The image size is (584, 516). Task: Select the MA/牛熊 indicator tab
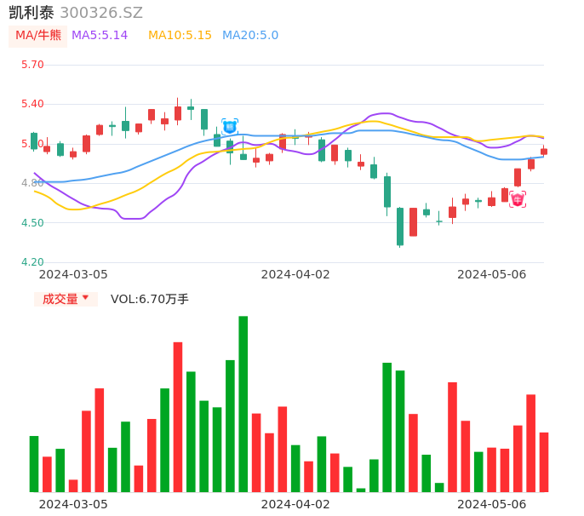click(38, 36)
